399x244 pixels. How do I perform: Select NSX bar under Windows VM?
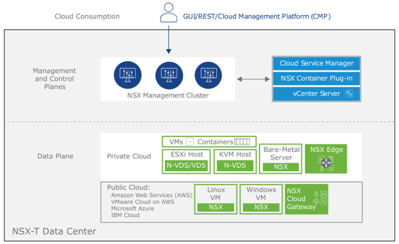261,207
